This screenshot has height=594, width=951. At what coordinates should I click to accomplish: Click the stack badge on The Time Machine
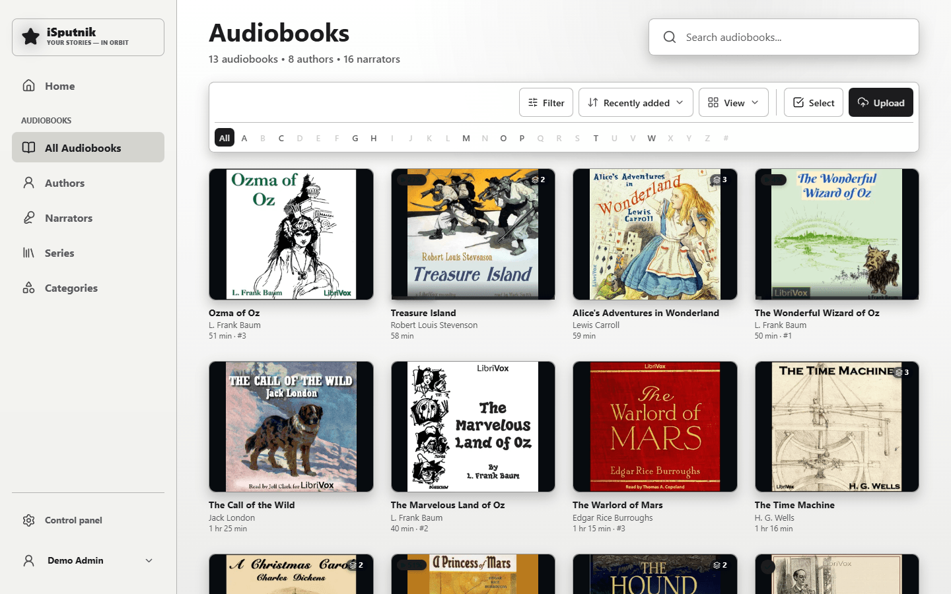pos(902,372)
